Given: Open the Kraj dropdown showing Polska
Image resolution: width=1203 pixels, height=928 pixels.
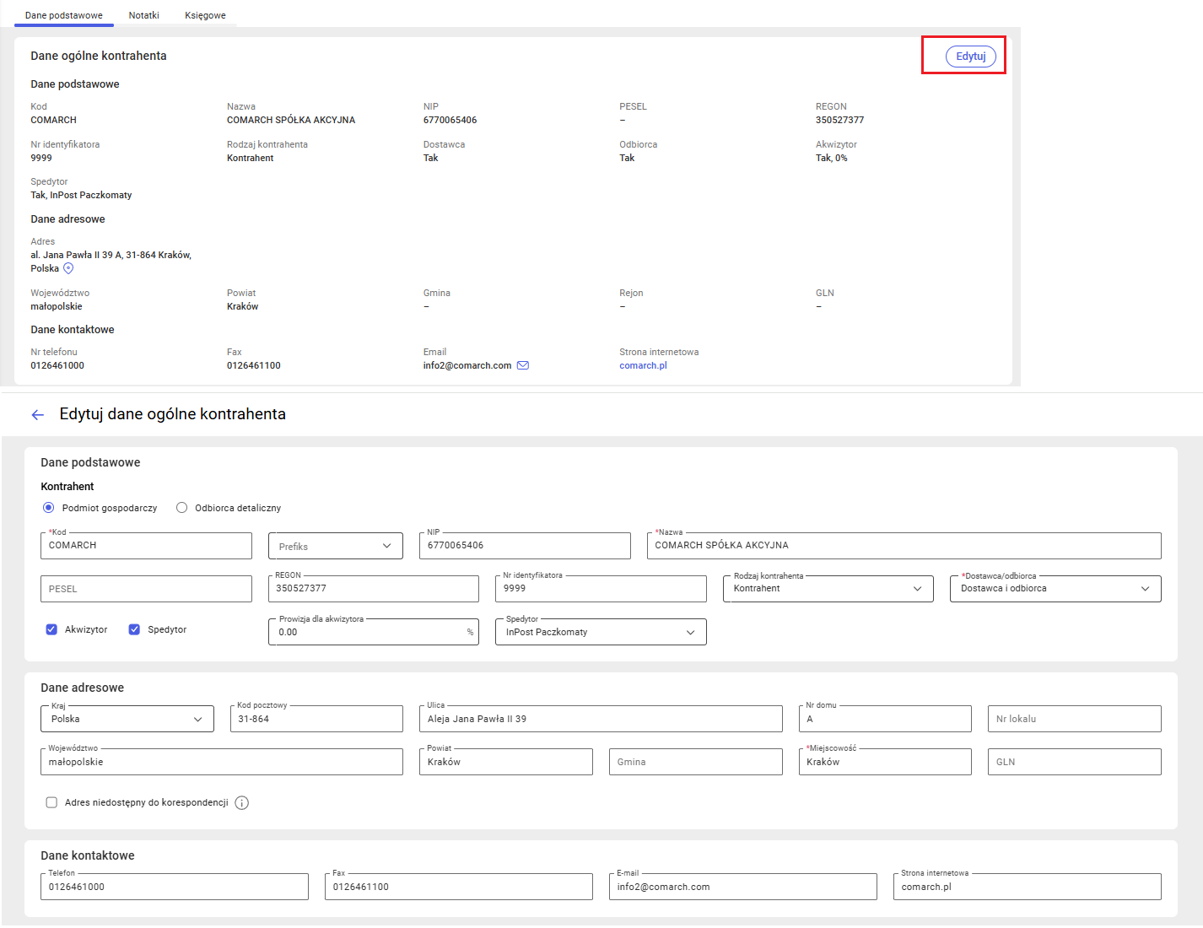Looking at the screenshot, I should click(127, 719).
